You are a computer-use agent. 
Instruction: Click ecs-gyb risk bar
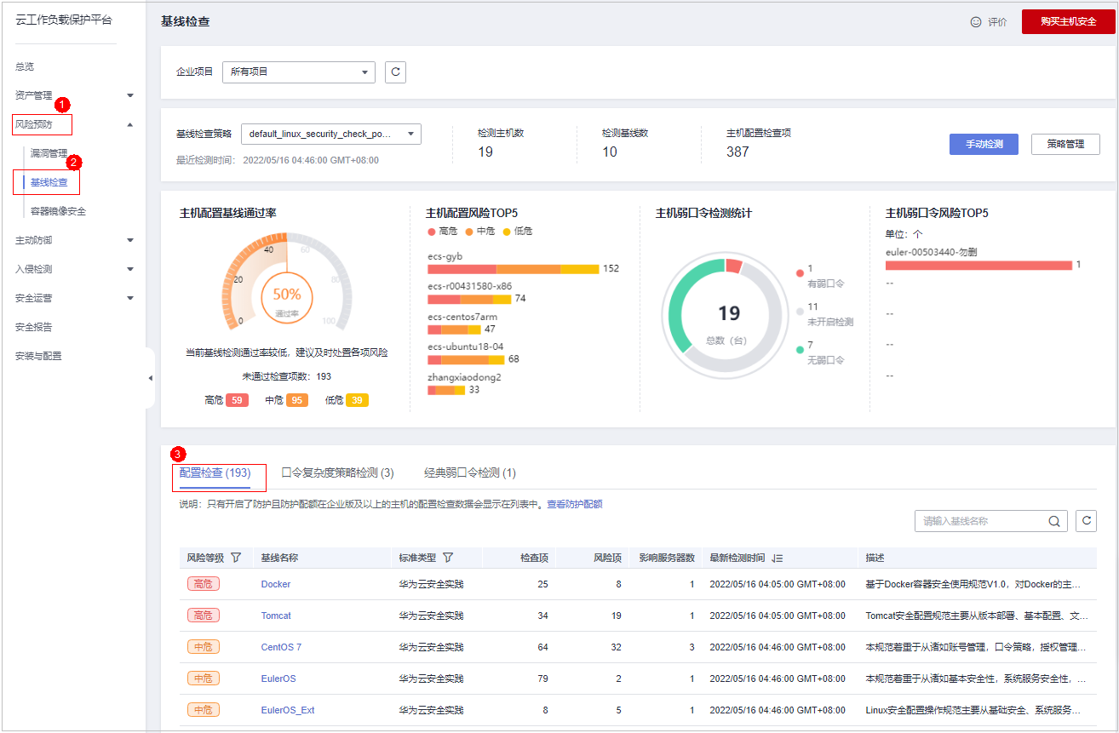[x=514, y=269]
